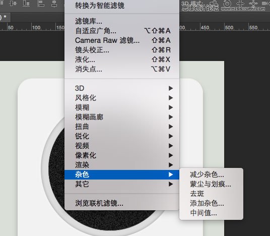Choose 镜头校正... lens correction
270x236 pixels.
tap(122, 50)
